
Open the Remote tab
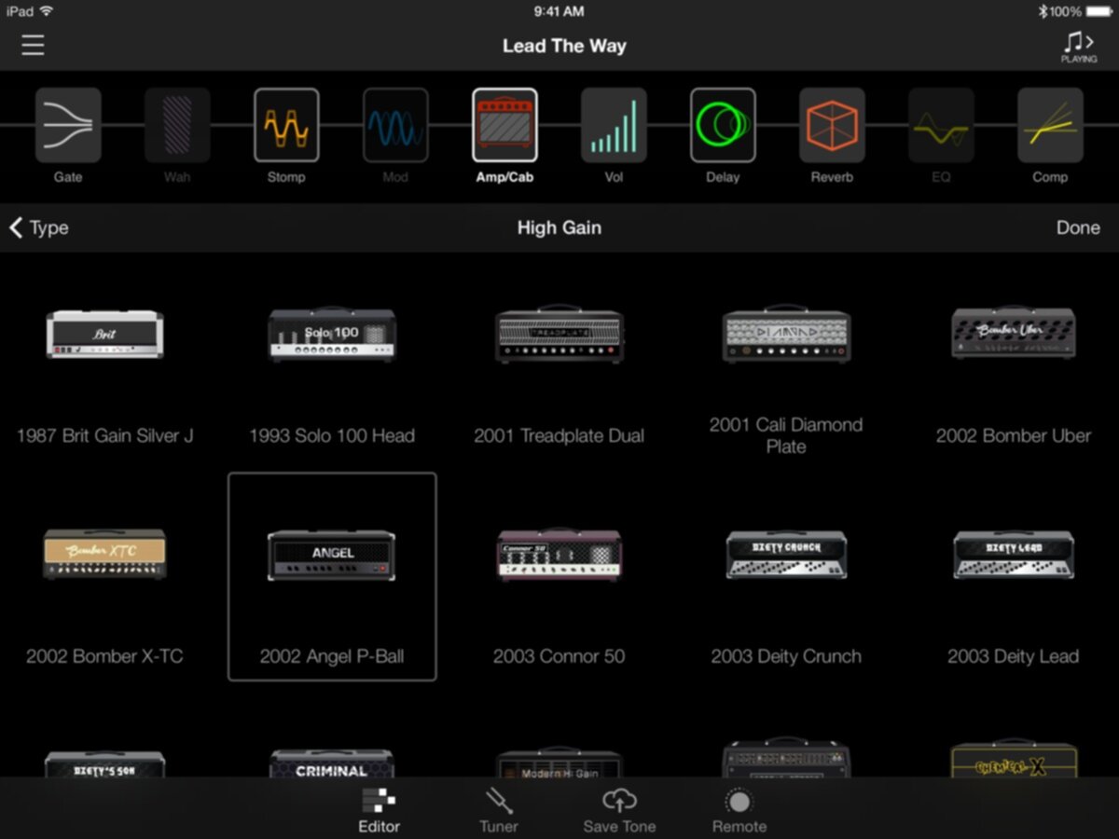739,809
